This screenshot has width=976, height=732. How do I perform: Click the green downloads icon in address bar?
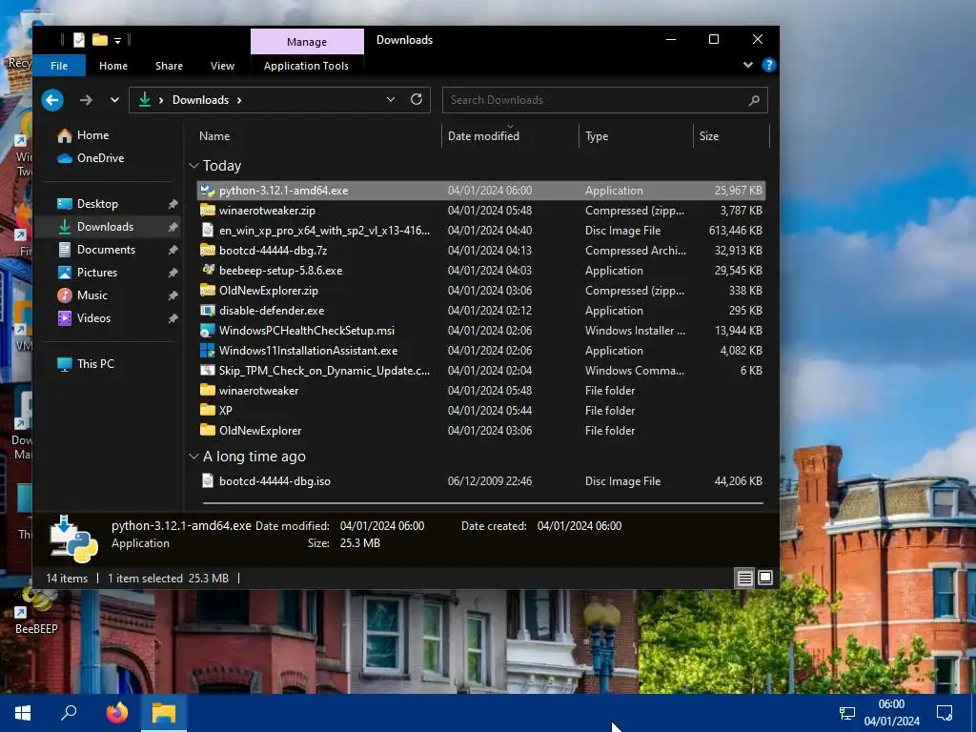coord(145,99)
